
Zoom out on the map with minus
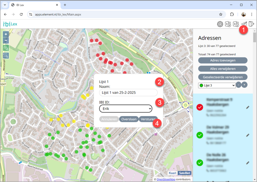point(6,40)
